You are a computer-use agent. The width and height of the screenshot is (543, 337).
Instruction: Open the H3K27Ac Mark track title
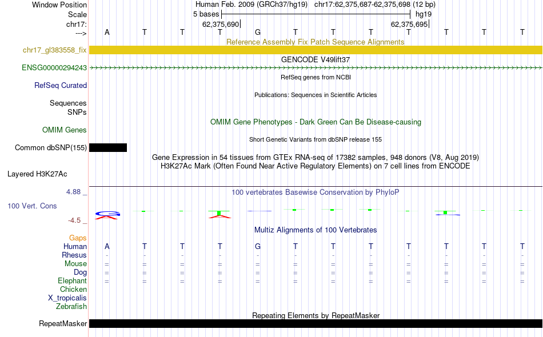coord(316,166)
